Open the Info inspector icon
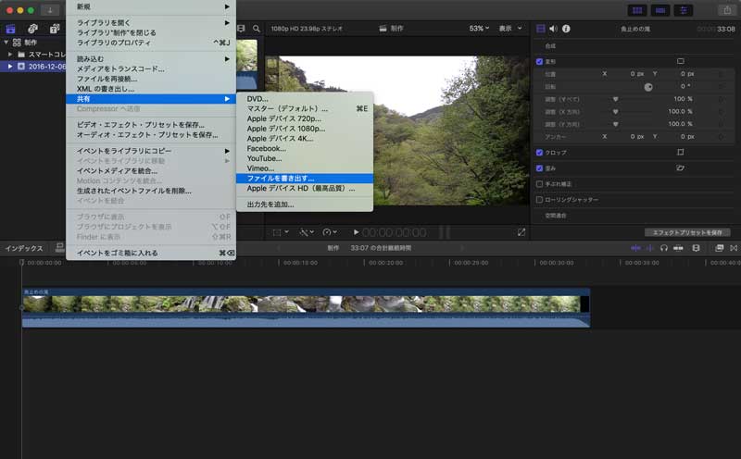This screenshot has width=741, height=459. point(565,29)
